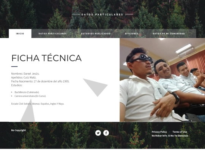Go to Estudios Realizados tab
Image resolution: width=205 pixels, height=154 pixels.
96,33
